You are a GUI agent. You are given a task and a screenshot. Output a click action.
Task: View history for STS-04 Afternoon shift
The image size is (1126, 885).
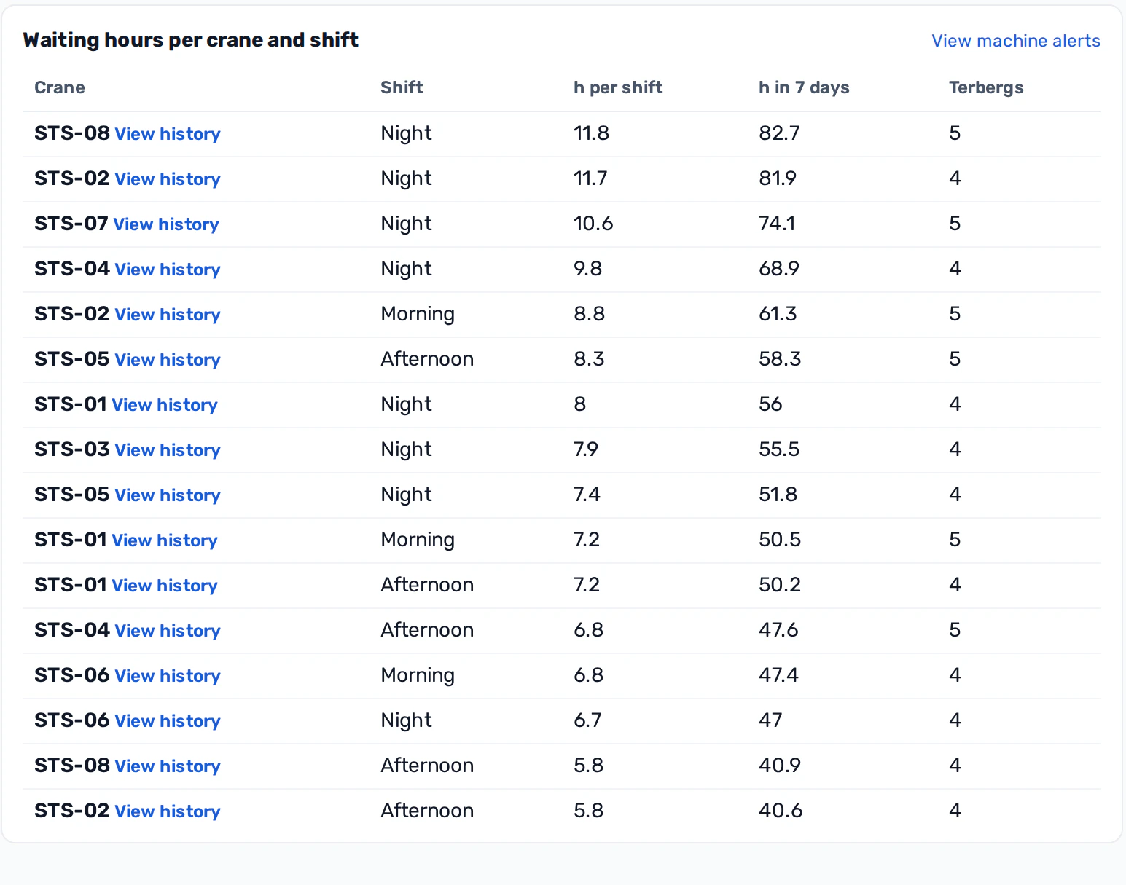point(168,631)
